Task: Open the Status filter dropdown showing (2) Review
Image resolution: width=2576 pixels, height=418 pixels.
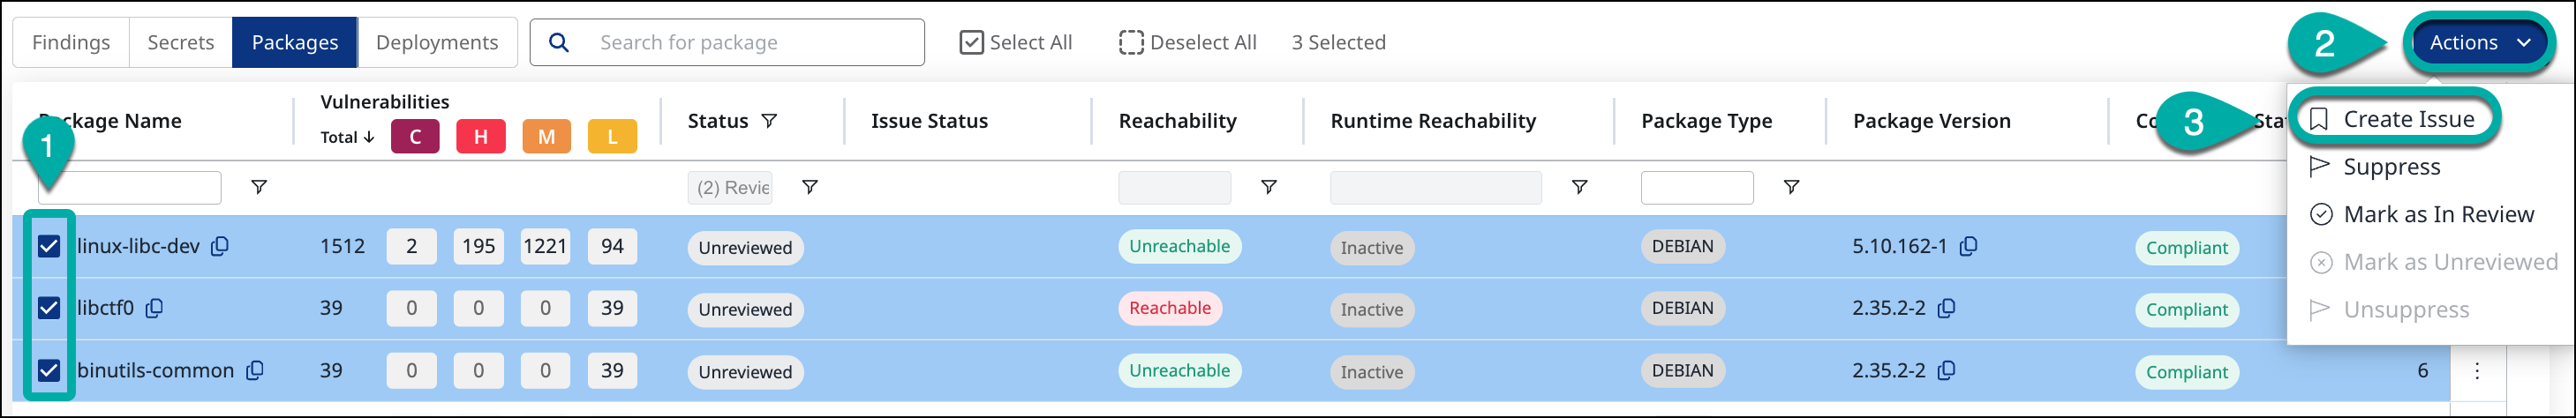Action: coord(733,187)
